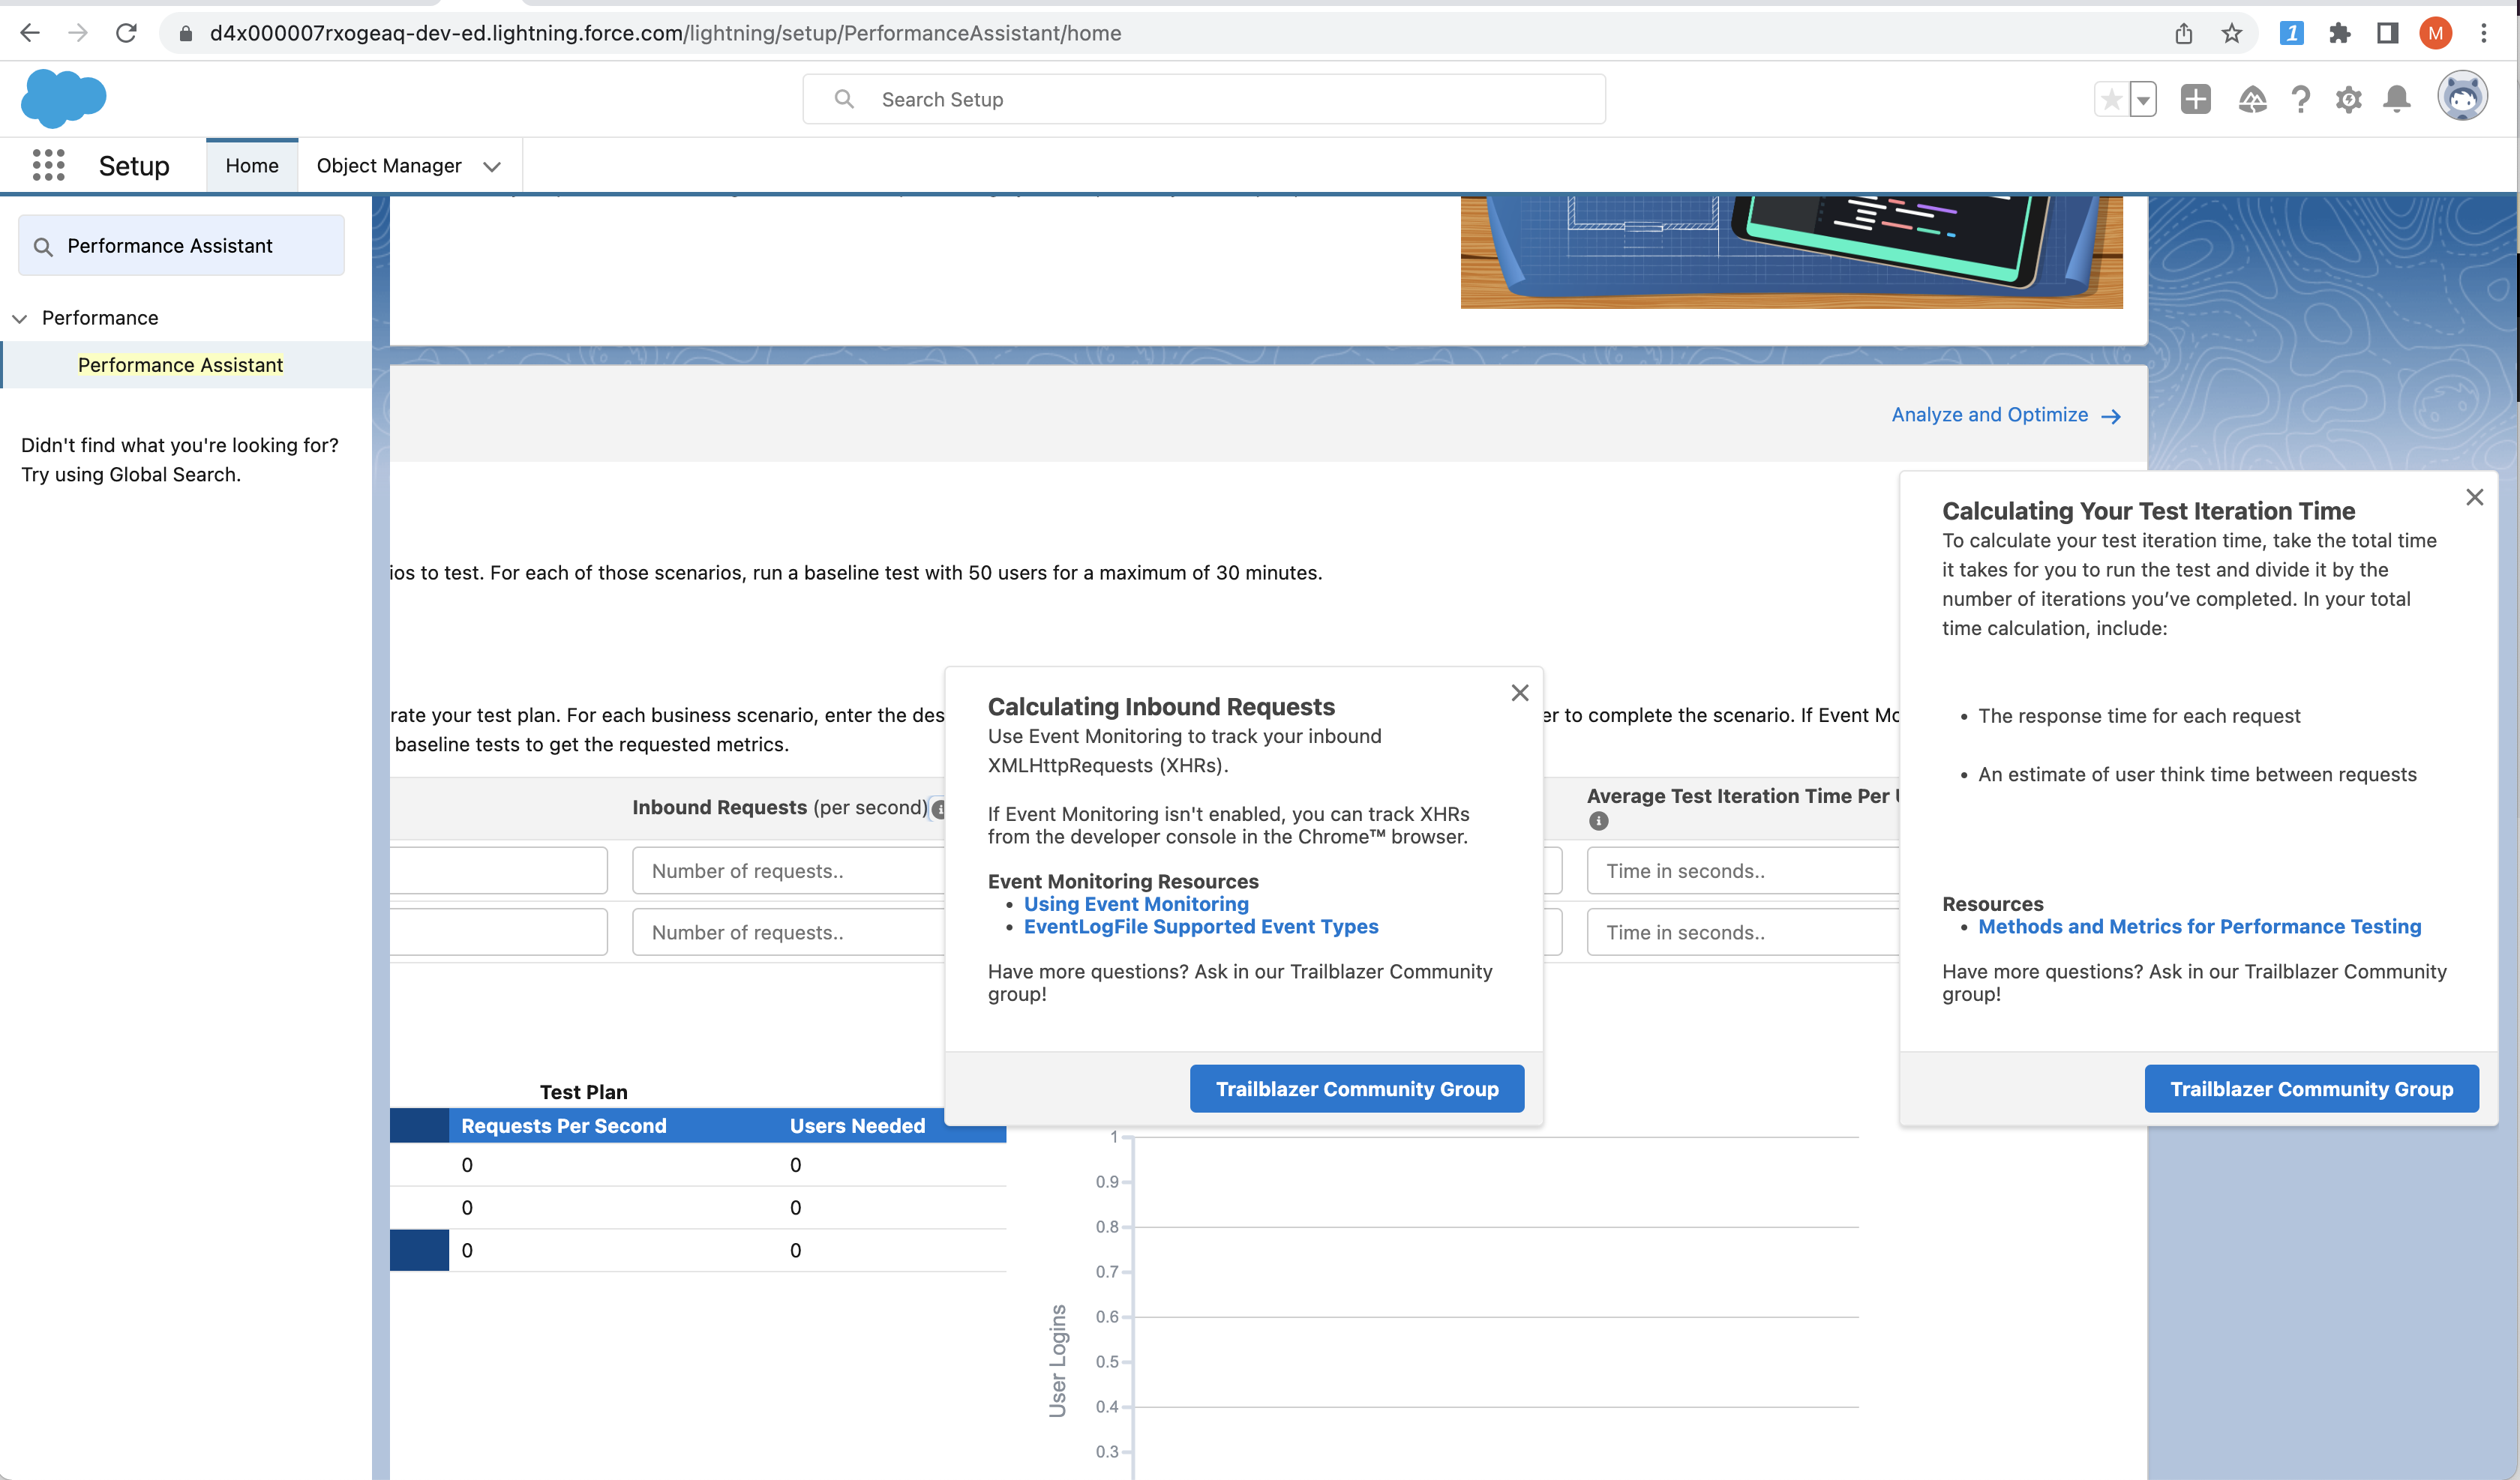Viewport: 2520px width, 1480px height.
Task: Toggle the browser side panel icon
Action: [2387, 34]
